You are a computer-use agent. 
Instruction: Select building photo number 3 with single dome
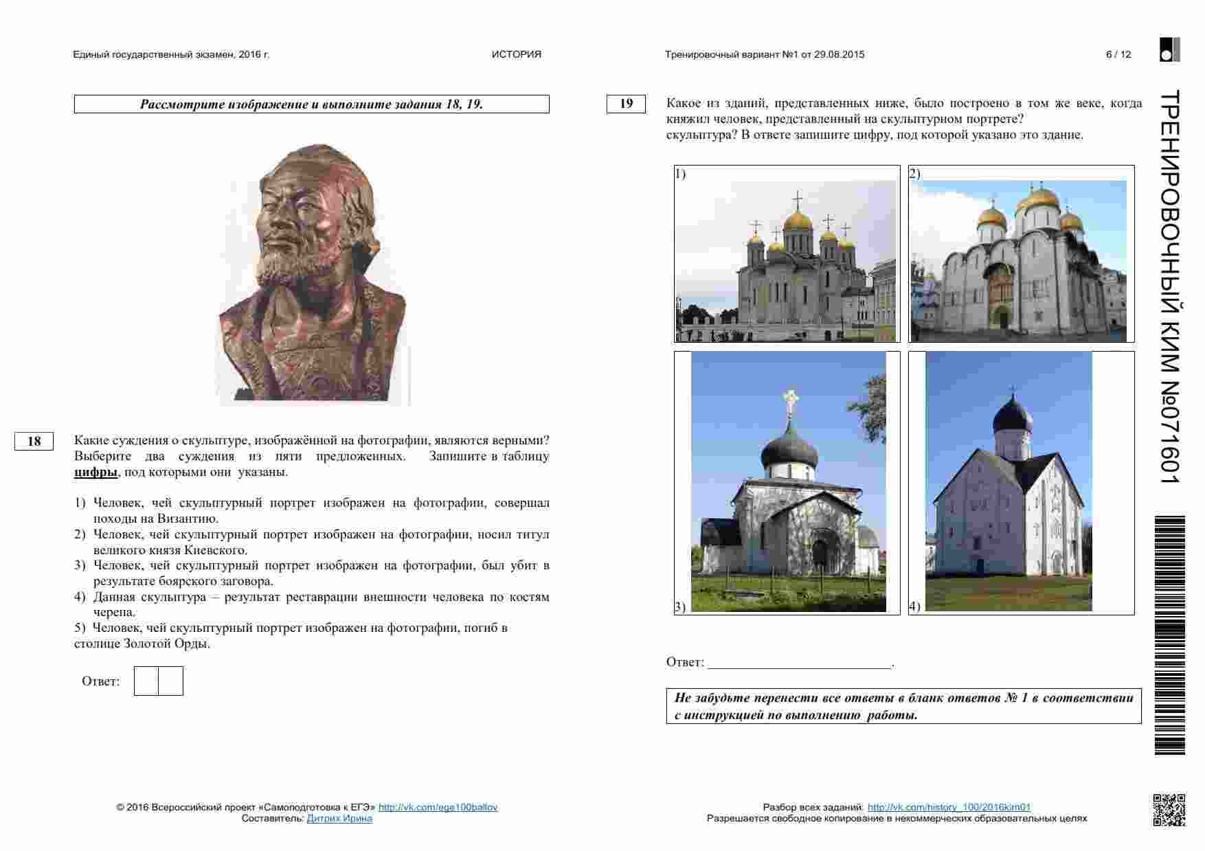pos(788,482)
